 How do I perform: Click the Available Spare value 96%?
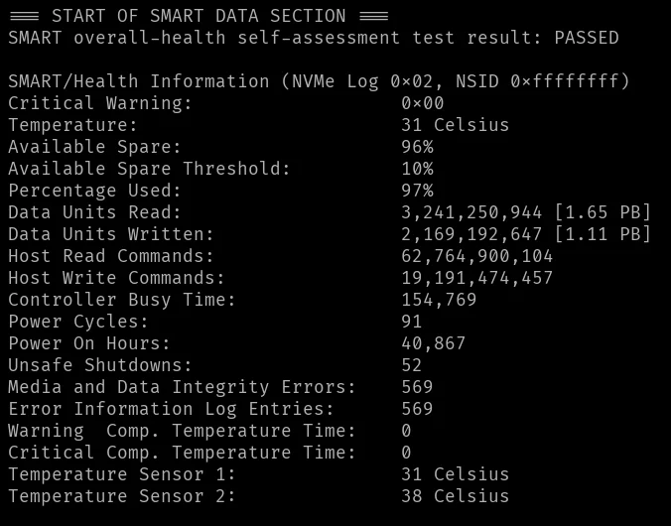coord(417,147)
